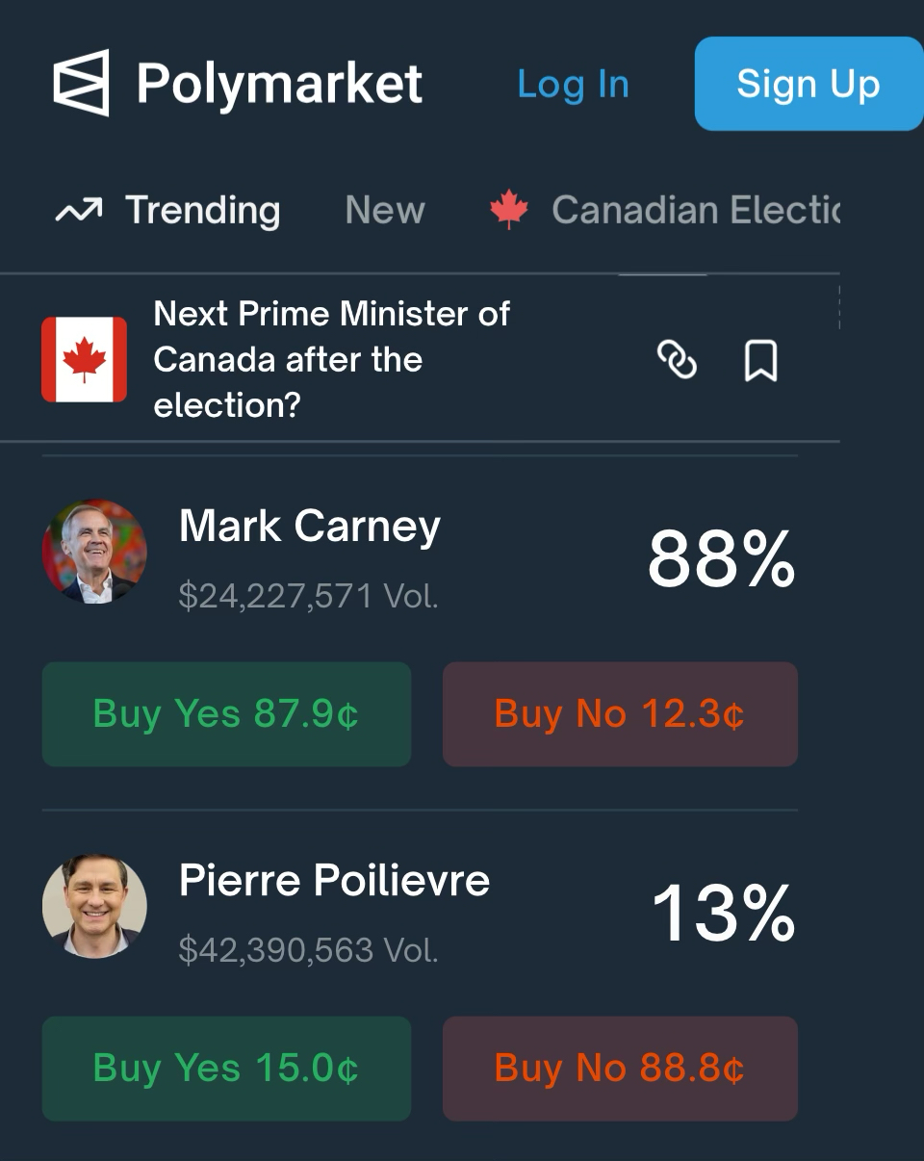The height and width of the screenshot is (1161, 924).
Task: Click the red maple leaf icon
Action: [x=509, y=210]
